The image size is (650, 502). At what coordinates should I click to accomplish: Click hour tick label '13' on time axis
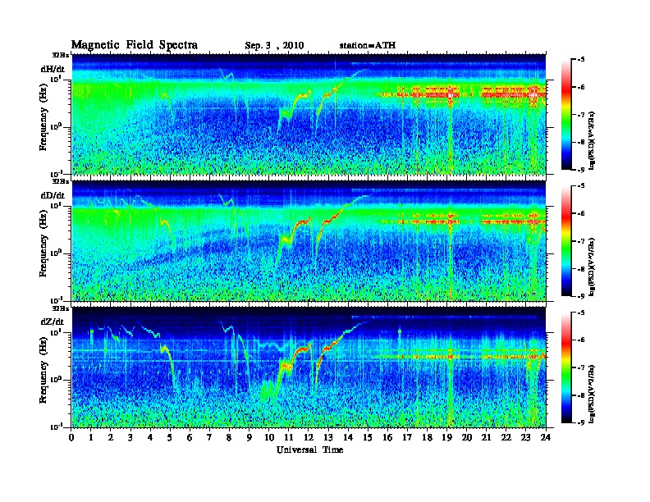[x=328, y=437]
